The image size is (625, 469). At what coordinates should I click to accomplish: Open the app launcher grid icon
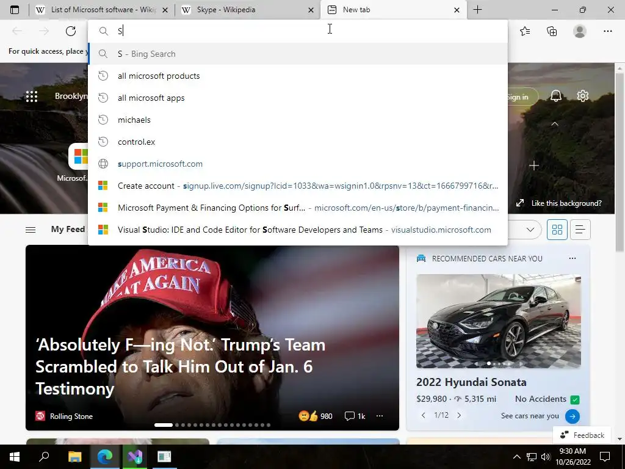point(32,96)
